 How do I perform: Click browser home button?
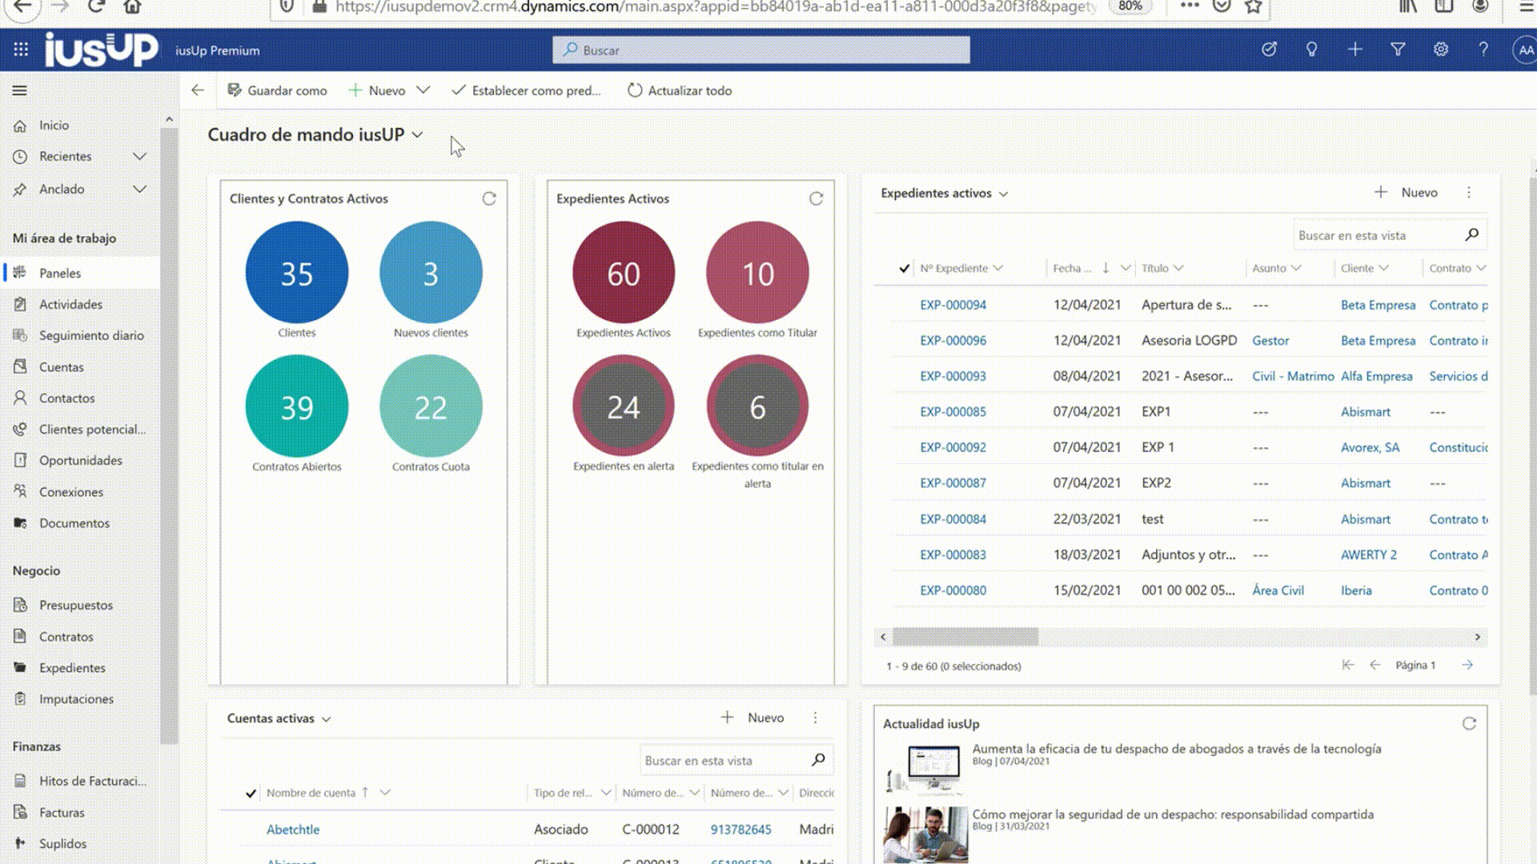133,6
